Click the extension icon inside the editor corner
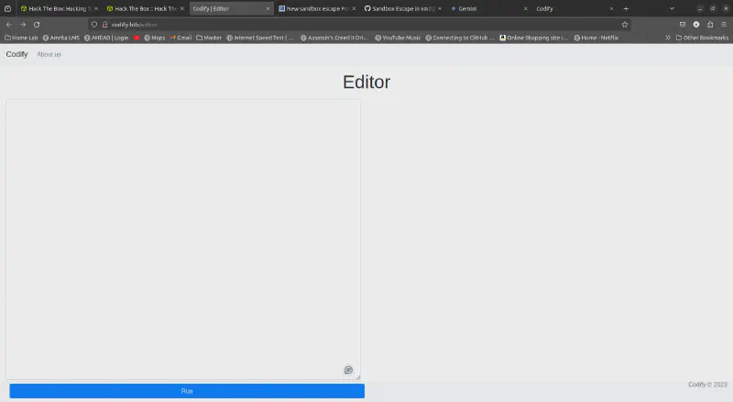The image size is (733, 402). point(348,370)
